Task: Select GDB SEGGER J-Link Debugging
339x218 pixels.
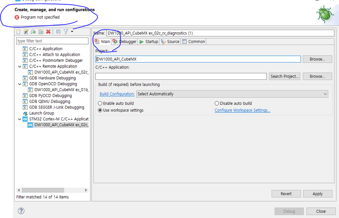Action: tap(57, 107)
